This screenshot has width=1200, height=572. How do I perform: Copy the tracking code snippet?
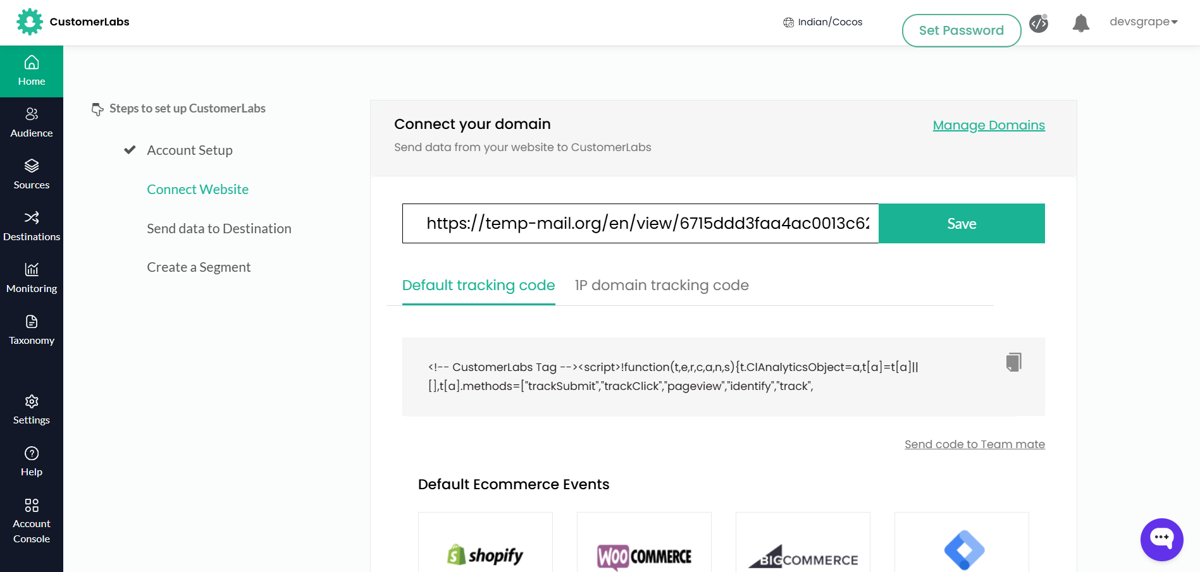1013,362
